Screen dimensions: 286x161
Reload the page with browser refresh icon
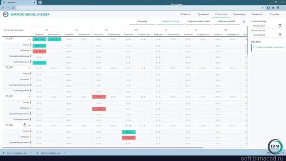(x=13, y=8)
